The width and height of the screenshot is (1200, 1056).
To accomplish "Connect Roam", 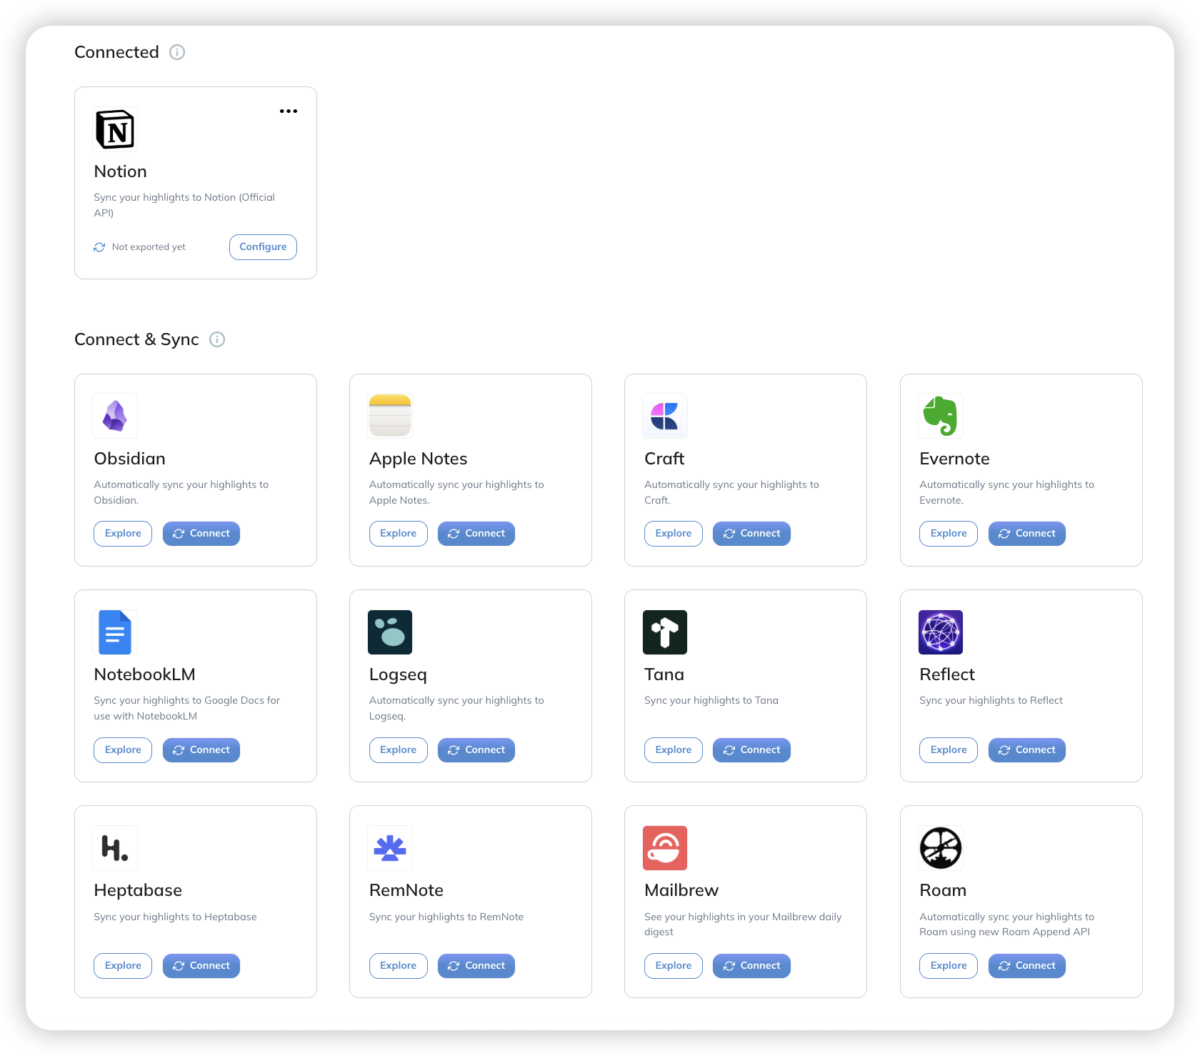I will pos(1027,966).
